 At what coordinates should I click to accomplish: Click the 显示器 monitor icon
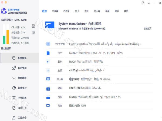click(48, 79)
